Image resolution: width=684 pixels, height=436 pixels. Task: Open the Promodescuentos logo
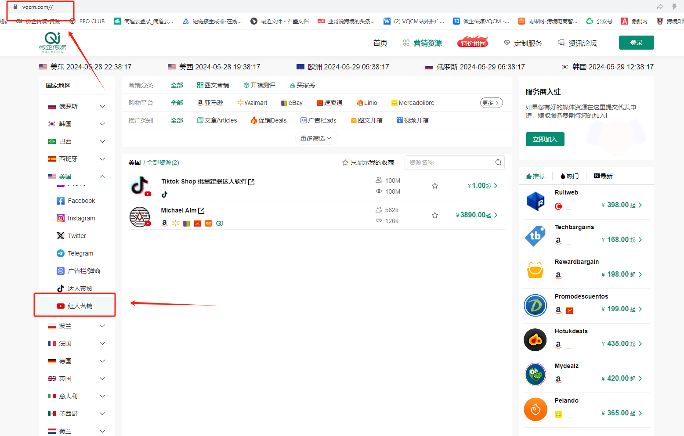[536, 306]
